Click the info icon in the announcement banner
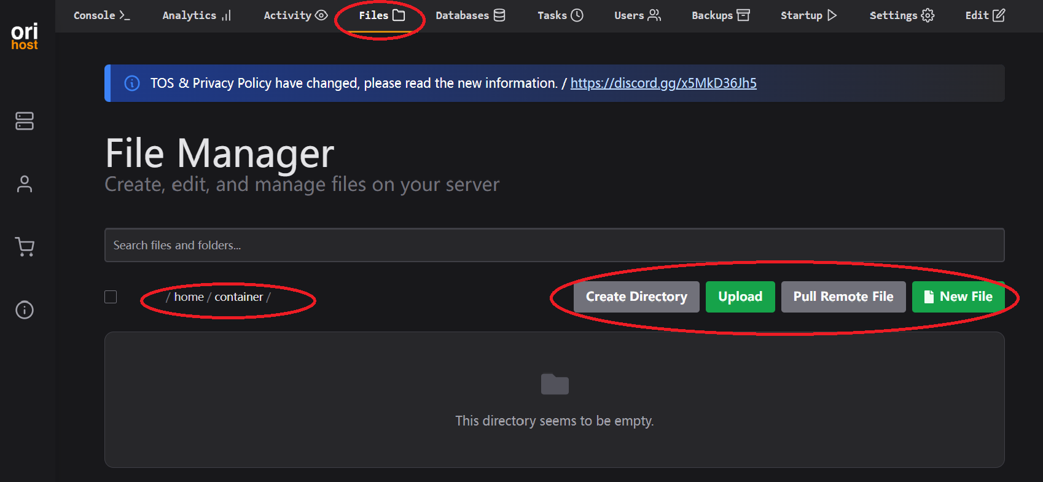 point(132,84)
